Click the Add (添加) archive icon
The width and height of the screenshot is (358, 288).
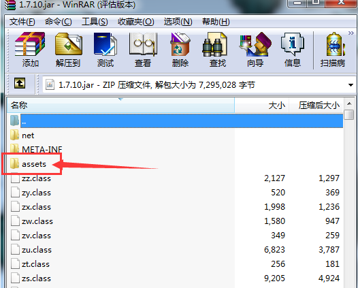(x=30, y=44)
